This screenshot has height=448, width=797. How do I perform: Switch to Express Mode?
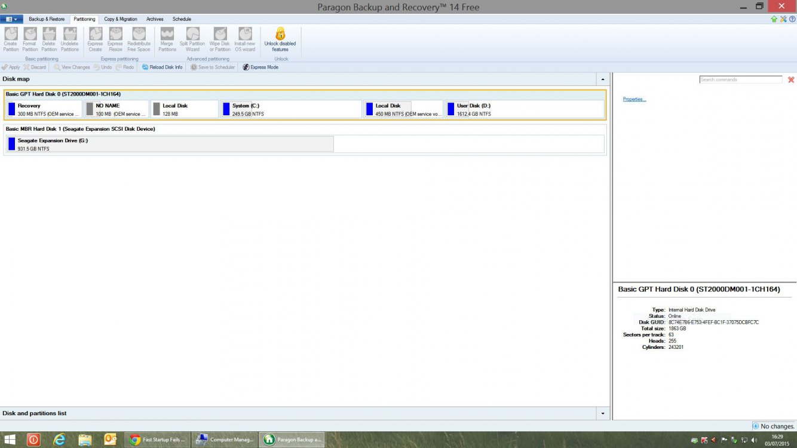coord(260,67)
